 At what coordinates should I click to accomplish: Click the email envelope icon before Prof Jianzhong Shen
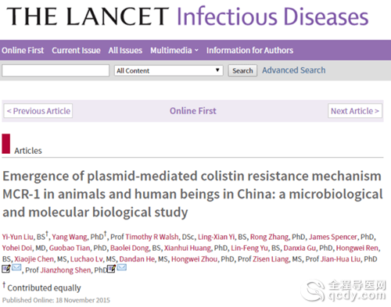point(16,267)
